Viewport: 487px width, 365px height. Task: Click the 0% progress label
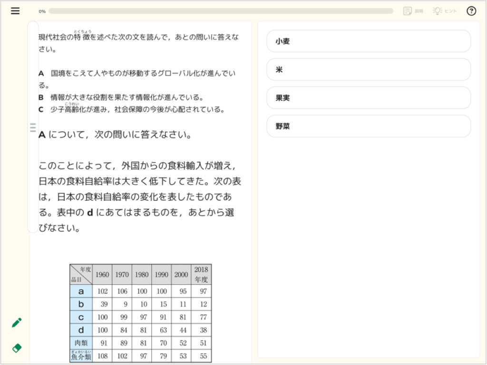42,11
